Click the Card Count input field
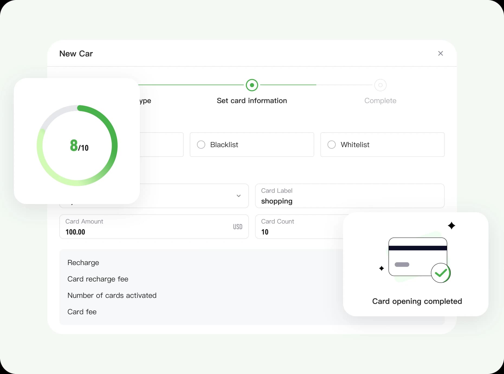 coord(298,231)
